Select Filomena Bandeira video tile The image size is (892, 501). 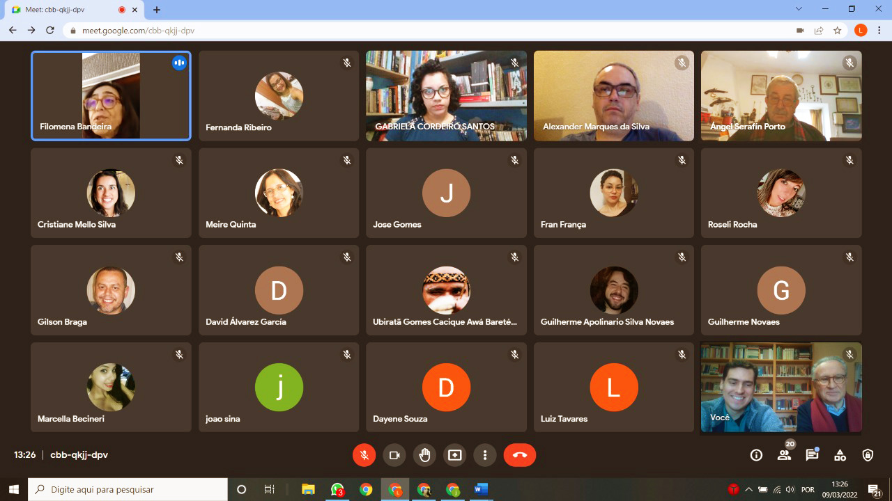coord(111,96)
